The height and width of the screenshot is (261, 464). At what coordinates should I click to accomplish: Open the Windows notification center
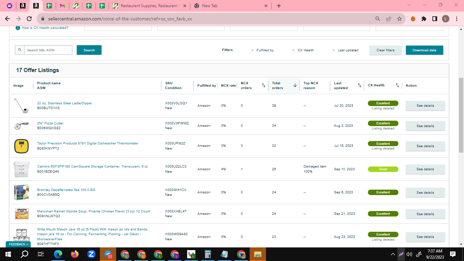(453, 254)
